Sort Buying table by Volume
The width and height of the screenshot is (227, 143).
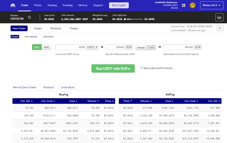[93, 101]
